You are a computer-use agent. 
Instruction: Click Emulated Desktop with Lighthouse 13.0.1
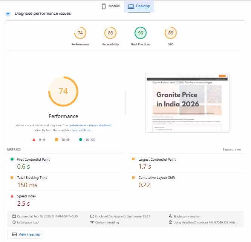pyautogui.click(x=122, y=216)
